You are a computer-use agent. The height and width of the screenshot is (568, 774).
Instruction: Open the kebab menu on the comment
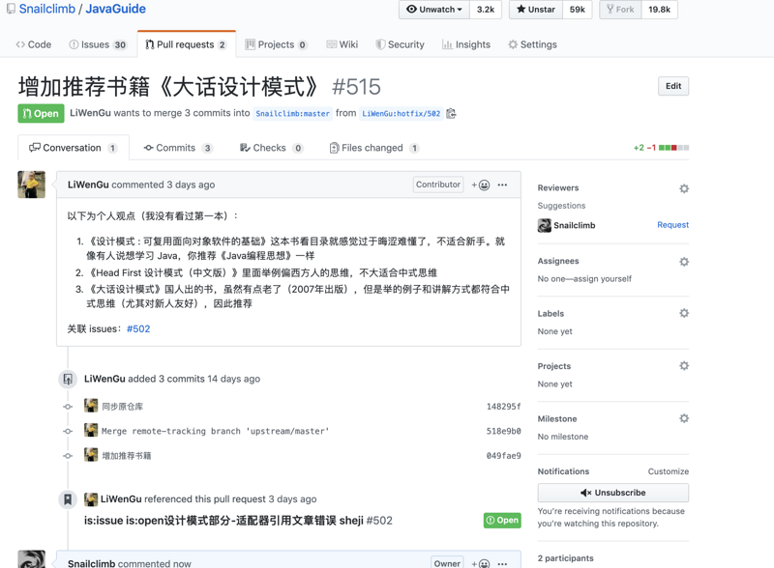(502, 185)
